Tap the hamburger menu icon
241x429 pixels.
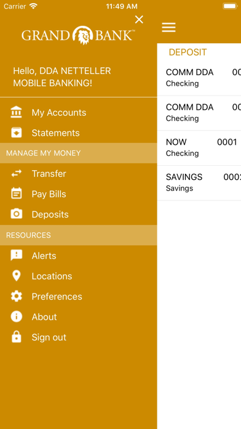pyautogui.click(x=168, y=27)
